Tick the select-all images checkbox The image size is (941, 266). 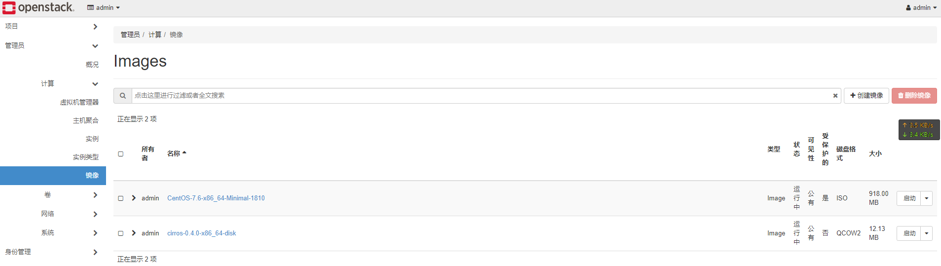click(x=121, y=154)
